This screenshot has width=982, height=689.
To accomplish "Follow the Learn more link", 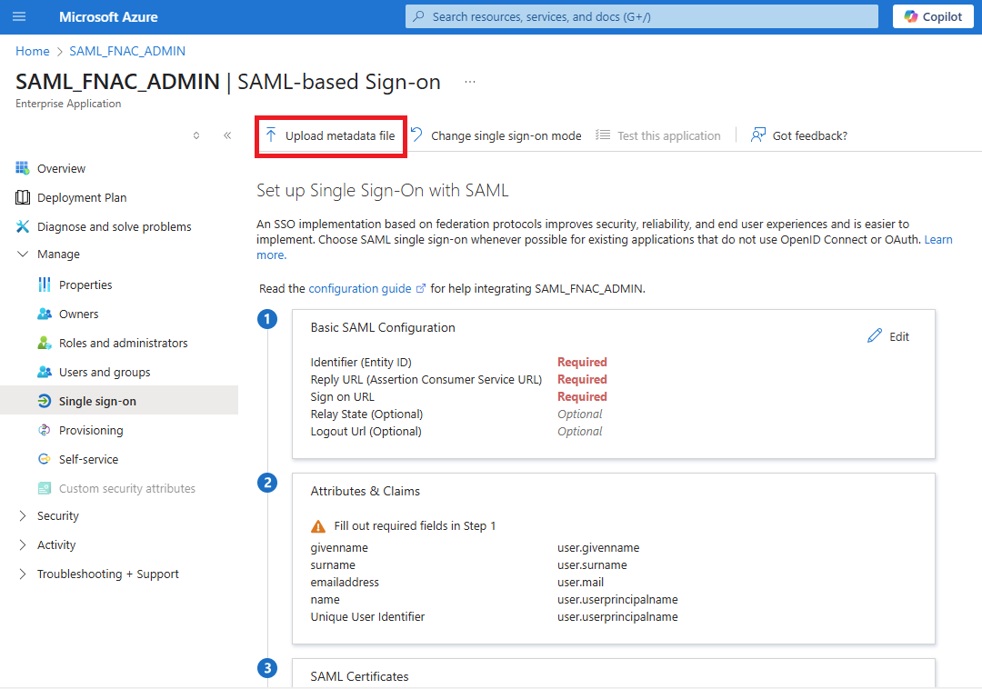I will click(x=938, y=239).
